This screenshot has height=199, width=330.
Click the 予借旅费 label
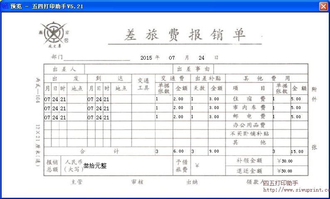click(182, 166)
